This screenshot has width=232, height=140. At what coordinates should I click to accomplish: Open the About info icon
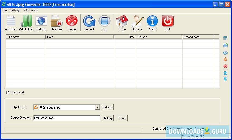click(152, 21)
